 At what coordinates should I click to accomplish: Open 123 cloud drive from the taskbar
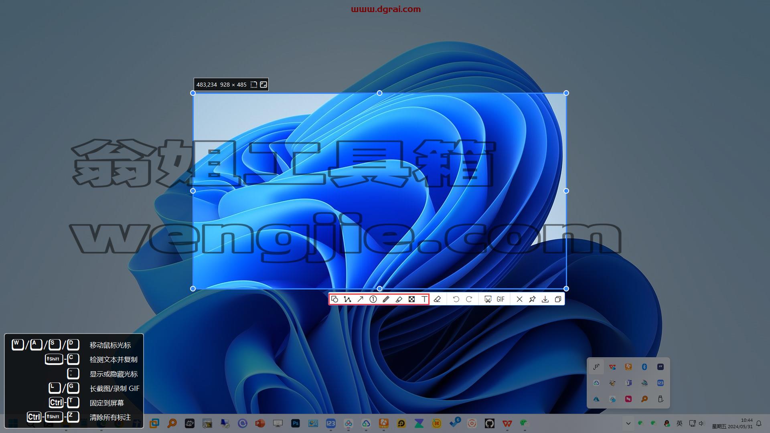(331, 423)
